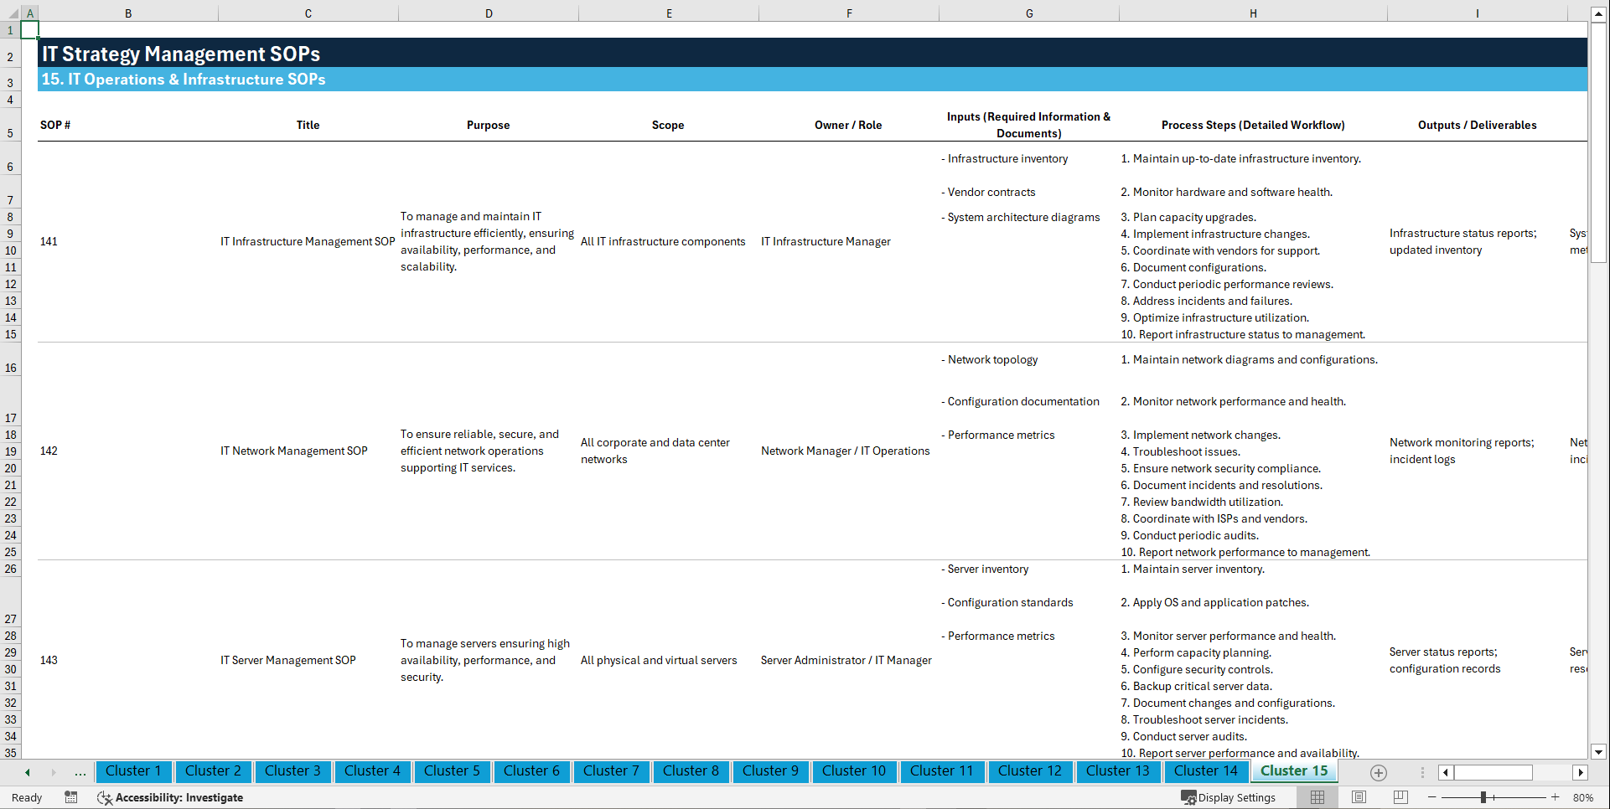The image size is (1610, 809).
Task: Open Display Settings from the status bar icon
Action: click(1190, 797)
